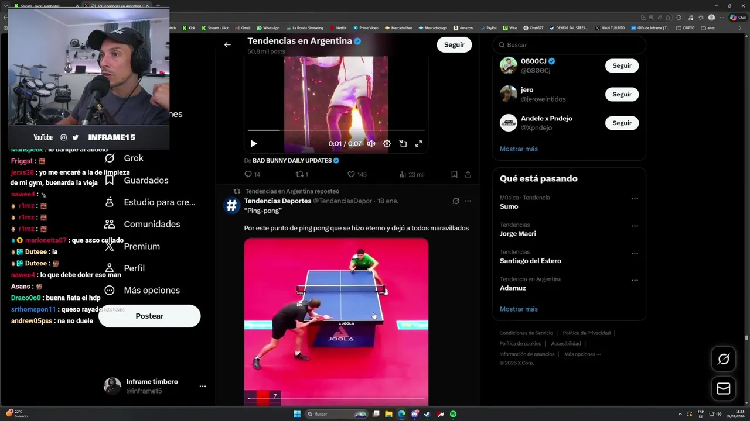Click the Buscar search field
Screen dimensions: 750x421
point(569,45)
